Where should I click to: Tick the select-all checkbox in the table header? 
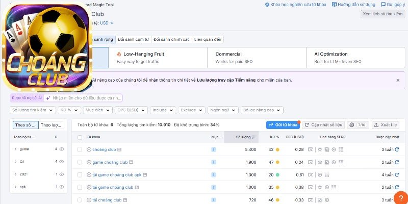click(80, 137)
